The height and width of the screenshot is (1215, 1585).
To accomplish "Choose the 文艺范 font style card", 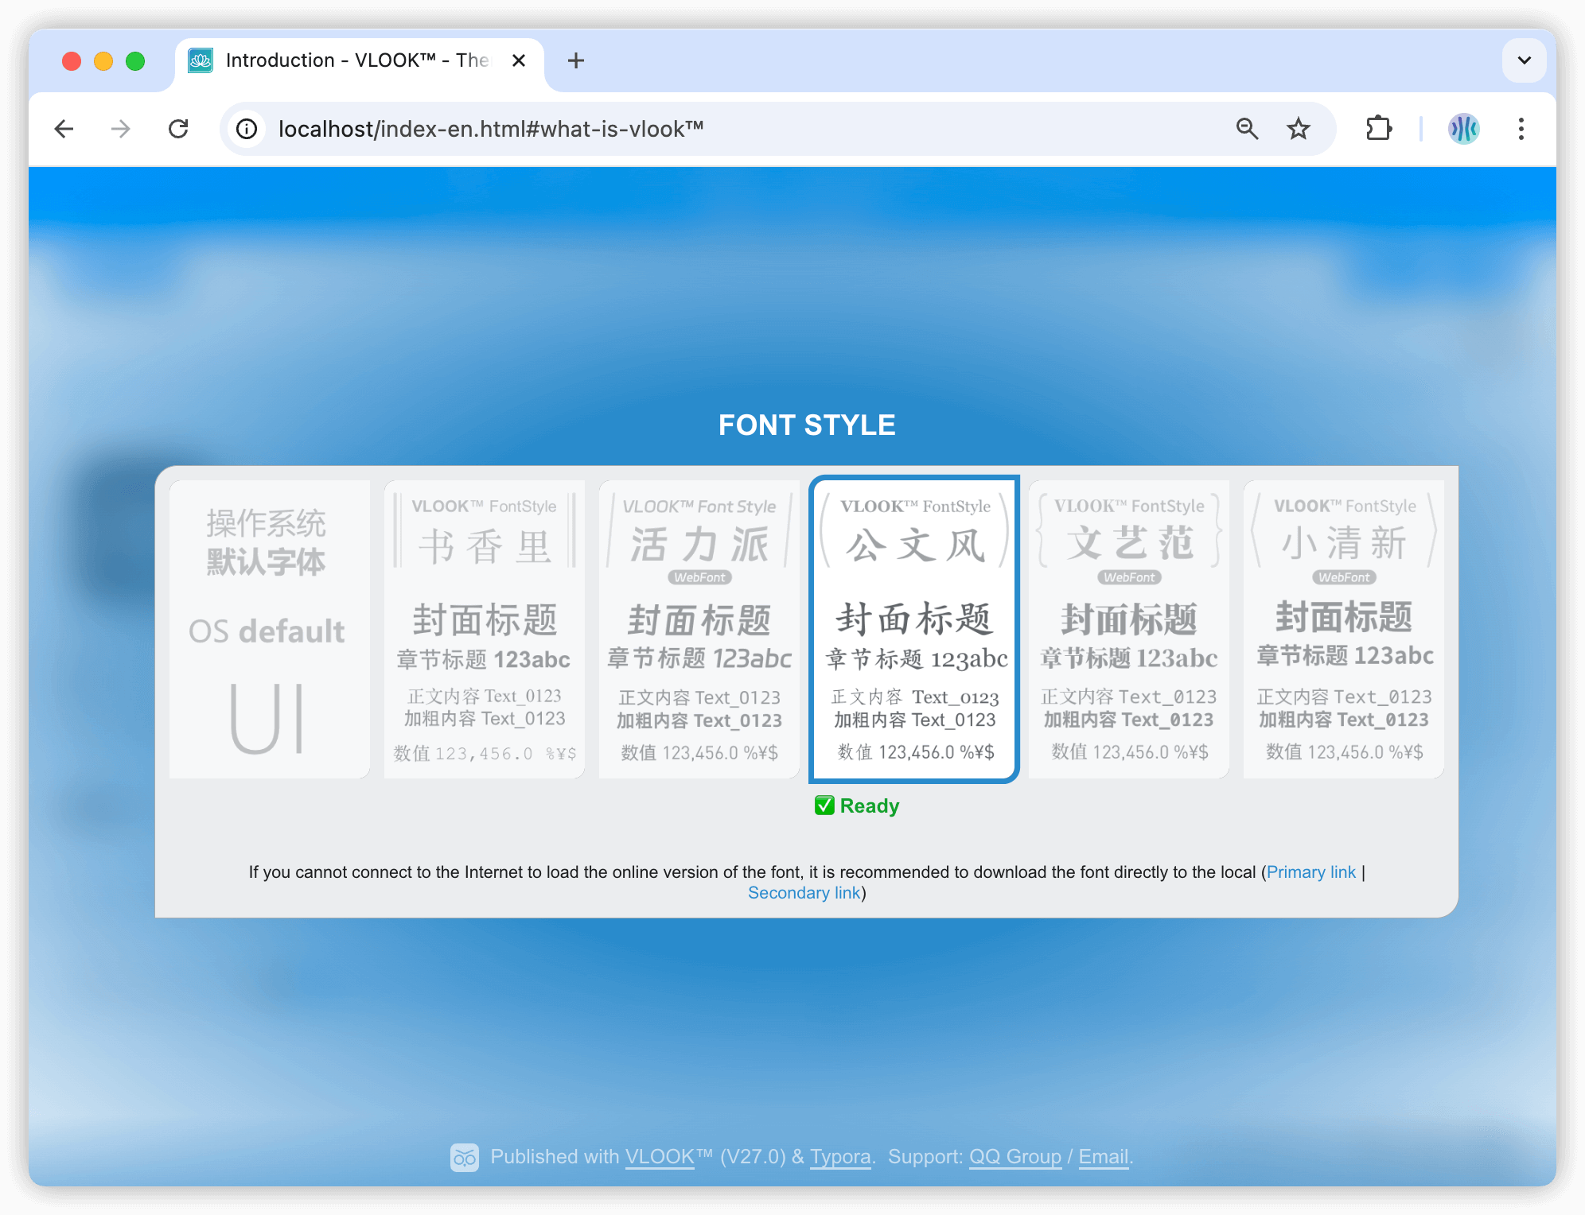I will [x=1128, y=629].
